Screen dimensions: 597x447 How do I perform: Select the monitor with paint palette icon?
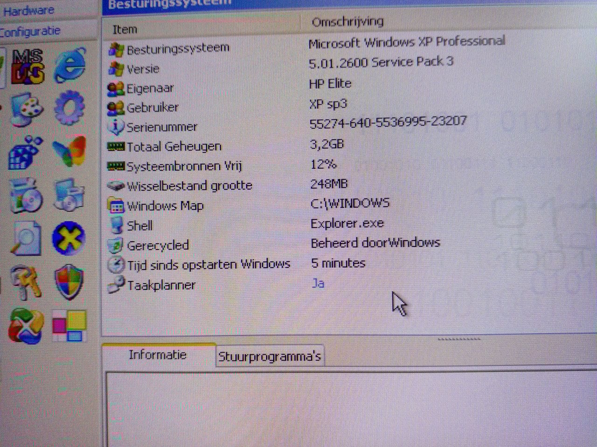point(26,109)
